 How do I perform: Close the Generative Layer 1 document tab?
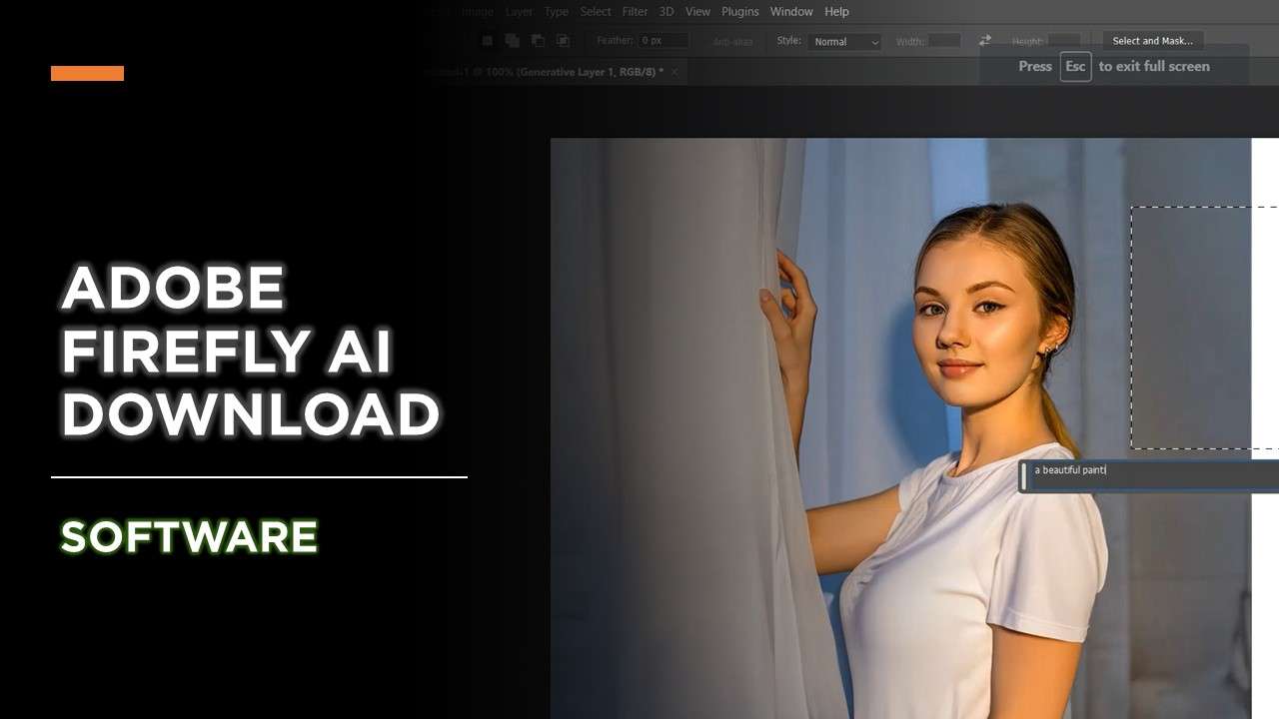coord(674,72)
